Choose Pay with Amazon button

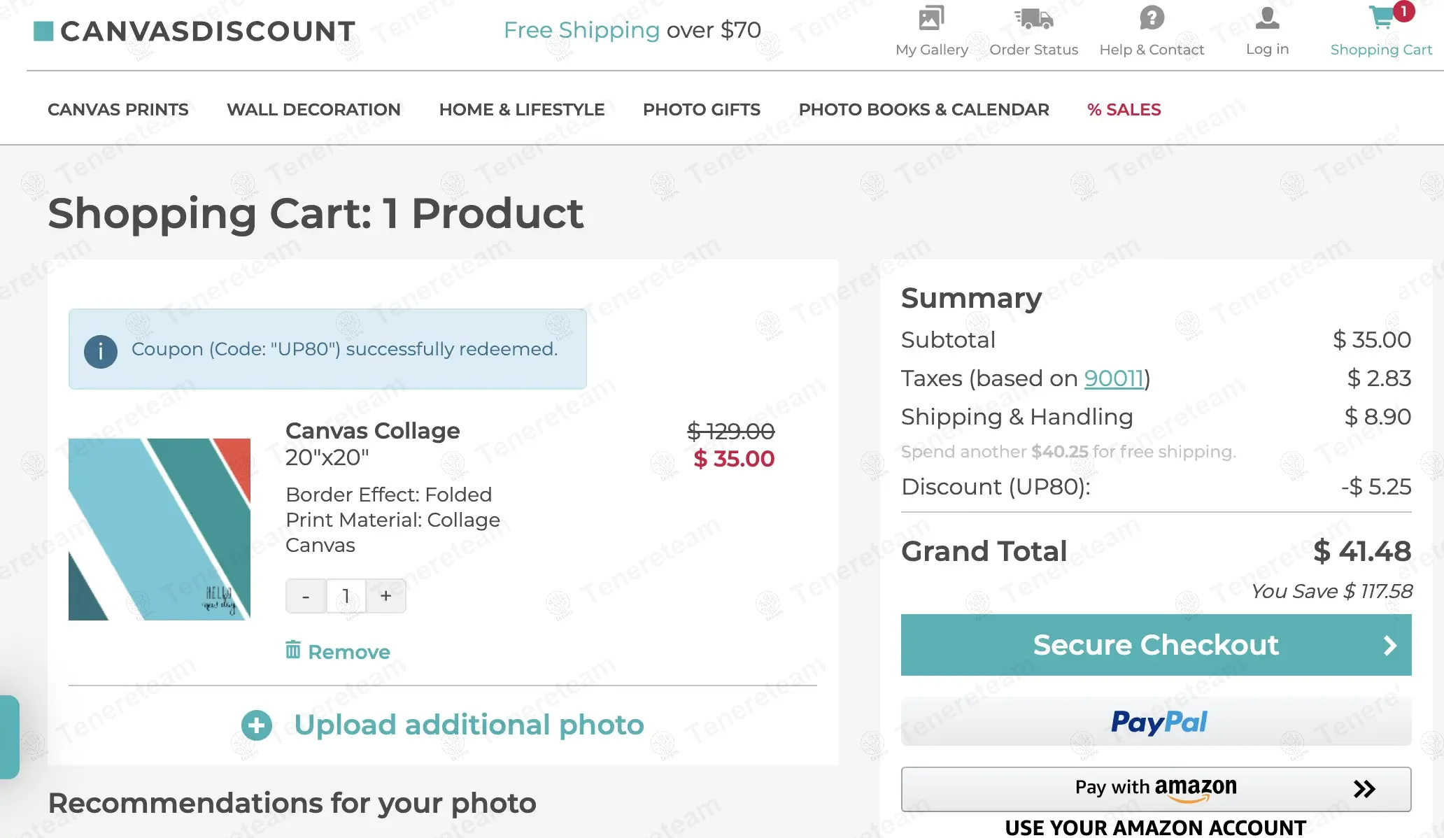click(x=1156, y=789)
